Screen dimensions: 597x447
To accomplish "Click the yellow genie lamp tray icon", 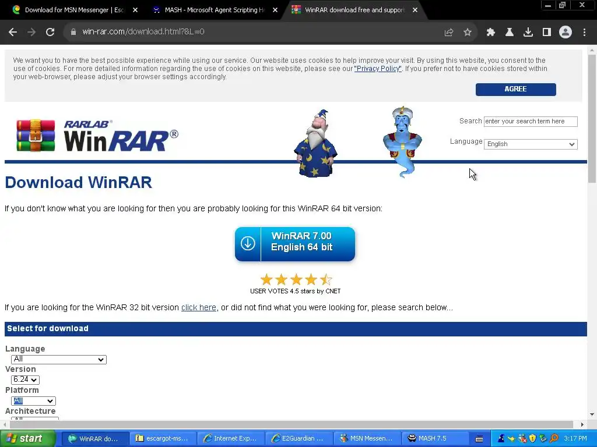I will (x=511, y=439).
